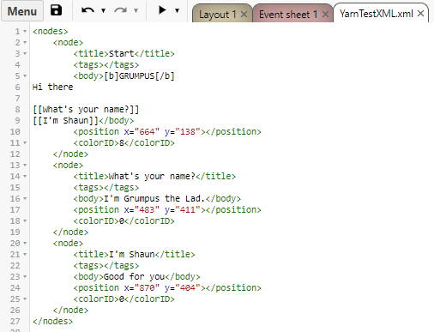Click the body text "Good for you"
The image size is (434, 332).
click(134, 276)
